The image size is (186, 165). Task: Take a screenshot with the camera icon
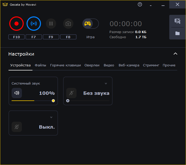(68, 24)
